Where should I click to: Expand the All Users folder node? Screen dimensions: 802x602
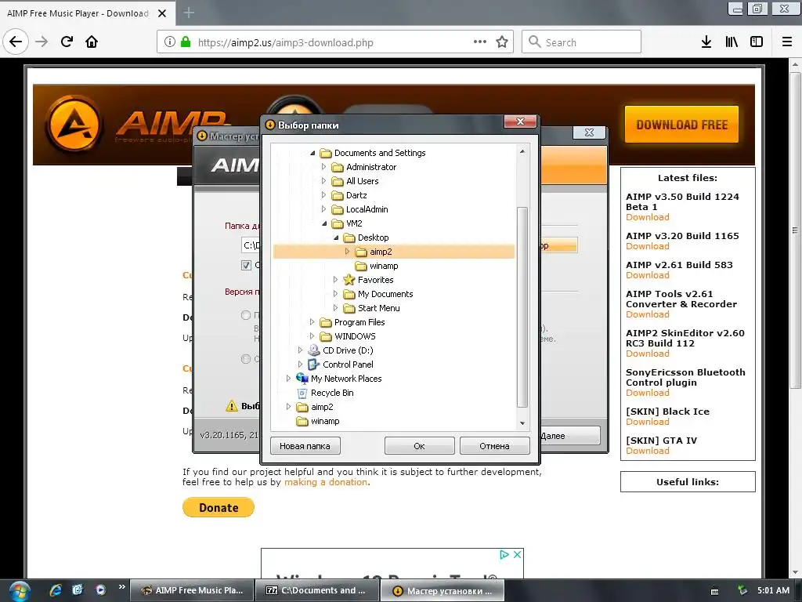(x=323, y=181)
